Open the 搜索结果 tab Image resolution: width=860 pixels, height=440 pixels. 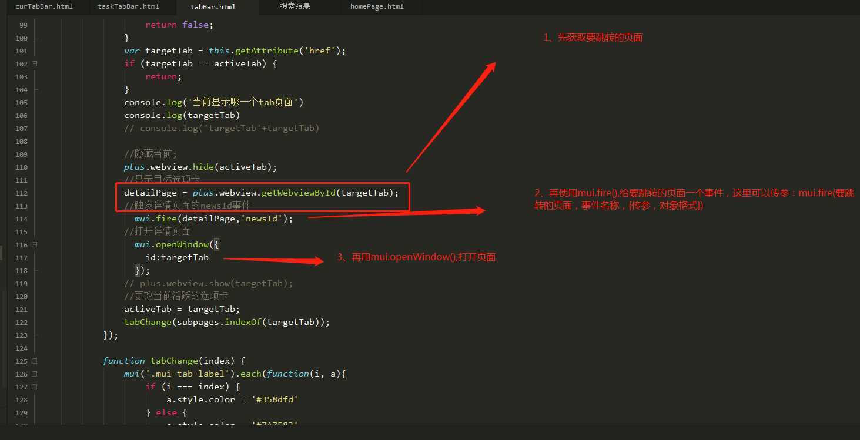coord(295,6)
